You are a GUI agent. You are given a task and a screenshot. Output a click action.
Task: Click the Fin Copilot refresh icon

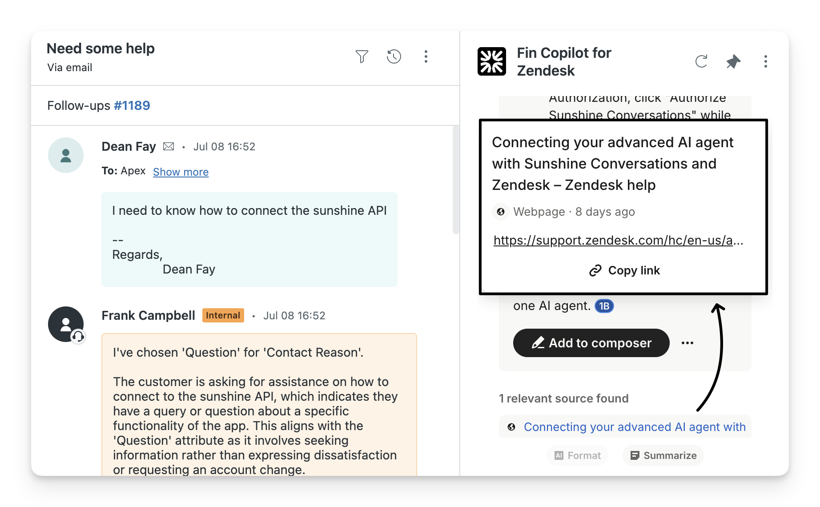(x=701, y=61)
